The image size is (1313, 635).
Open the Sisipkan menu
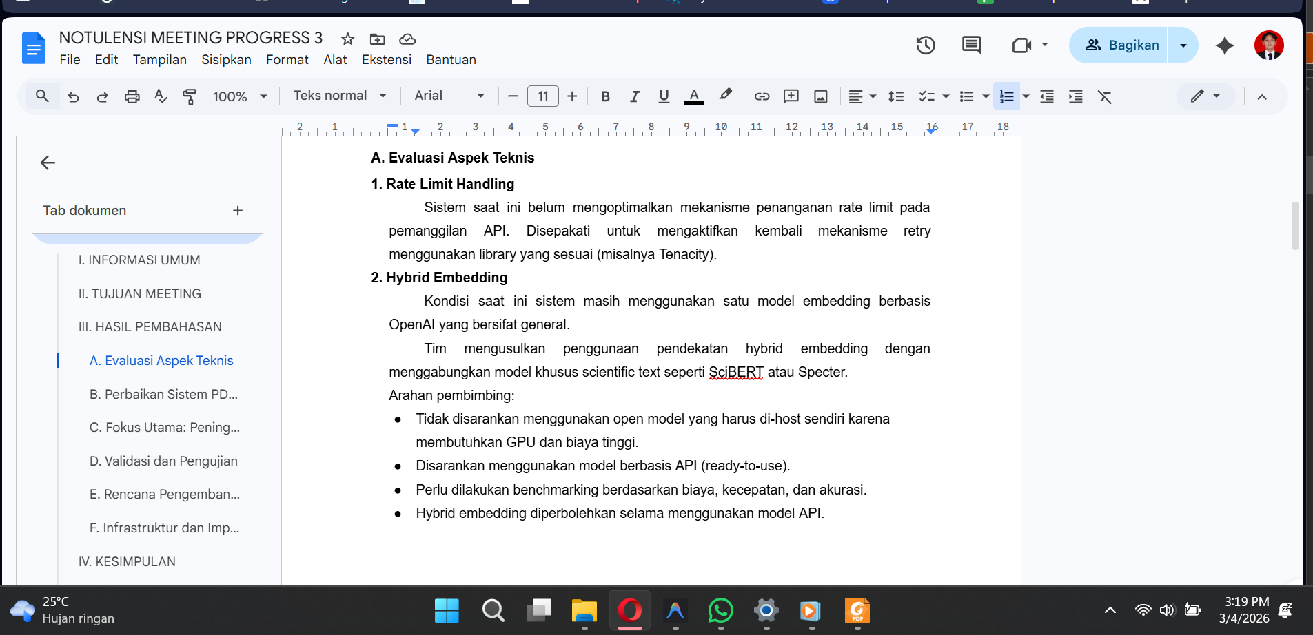coord(226,60)
